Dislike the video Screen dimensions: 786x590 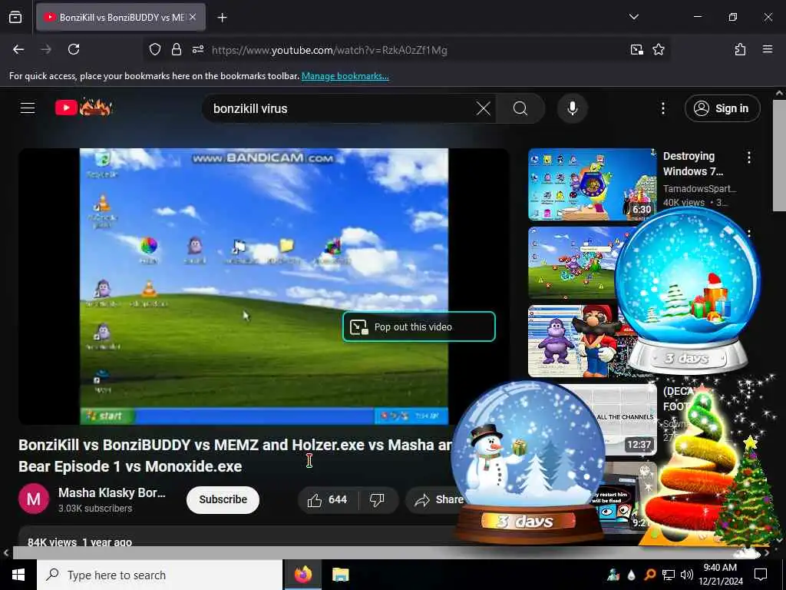point(377,499)
